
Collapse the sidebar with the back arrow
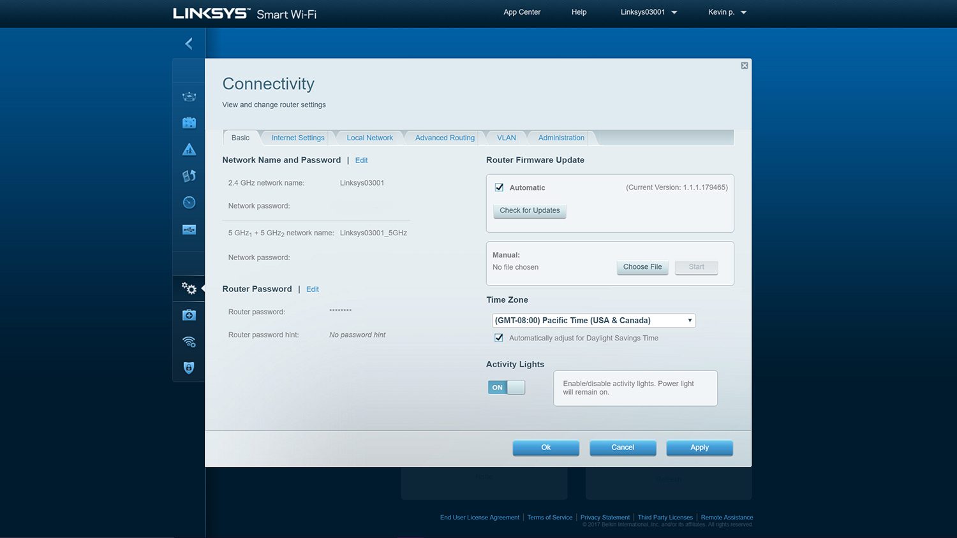pyautogui.click(x=189, y=43)
